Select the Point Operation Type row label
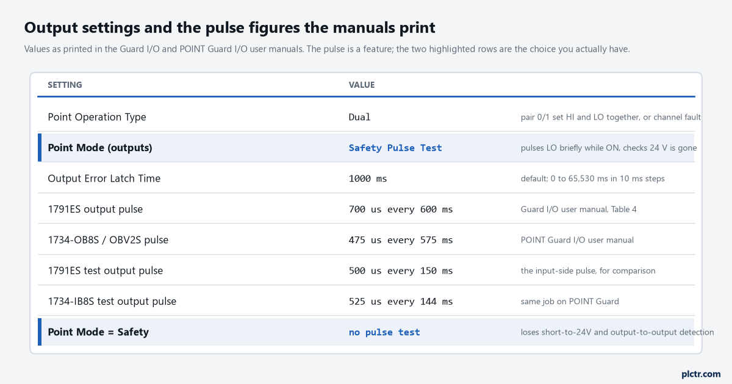This screenshot has height=384, width=732. 97,117
